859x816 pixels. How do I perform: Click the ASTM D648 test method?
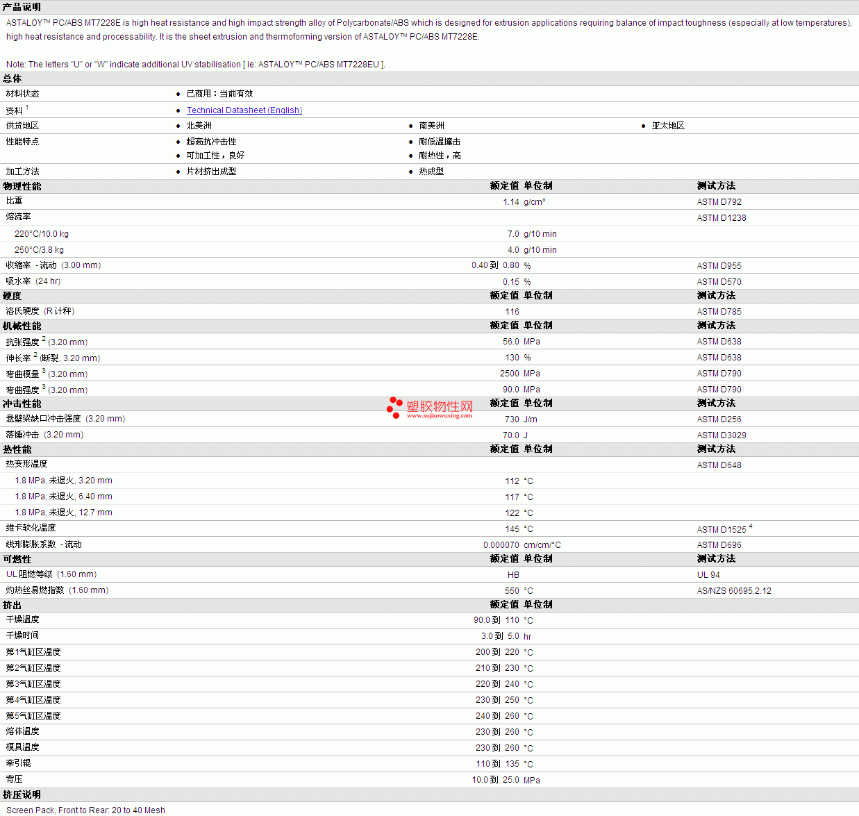tap(719, 465)
